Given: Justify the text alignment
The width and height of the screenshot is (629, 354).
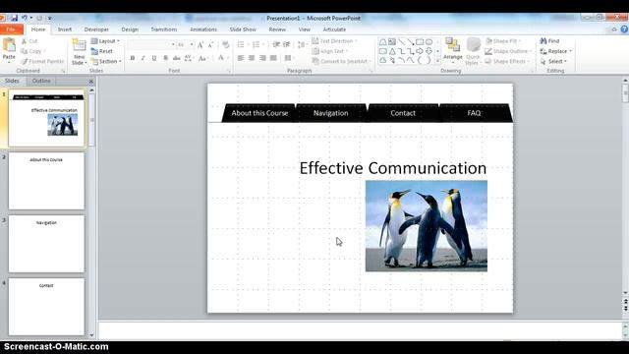Looking at the screenshot, I should [273, 58].
